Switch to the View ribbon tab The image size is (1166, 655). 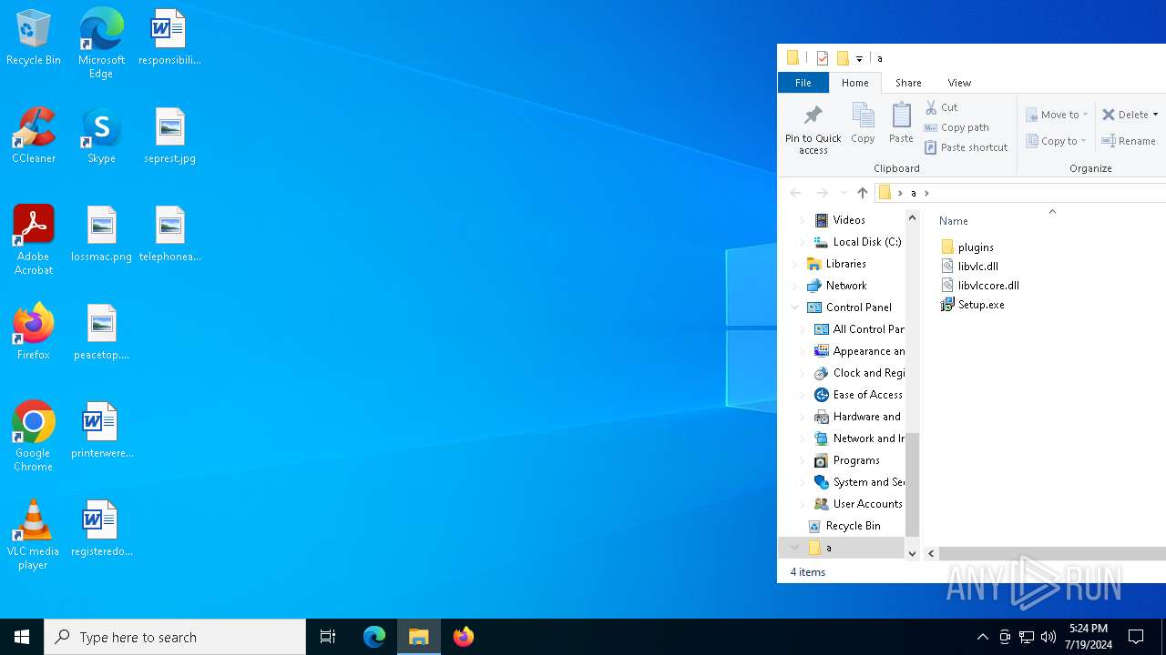[x=959, y=83]
